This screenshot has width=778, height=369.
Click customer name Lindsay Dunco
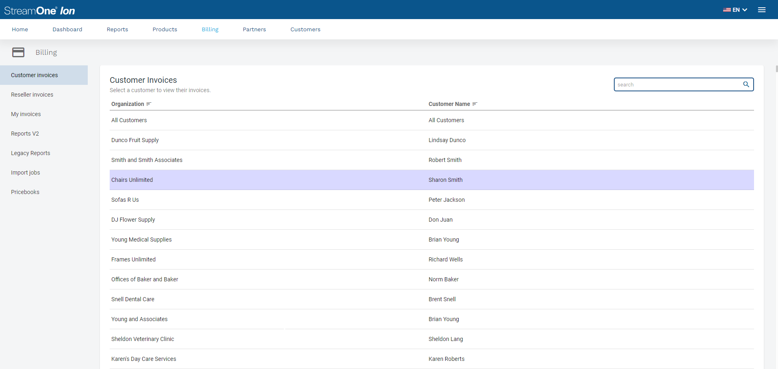447,140
